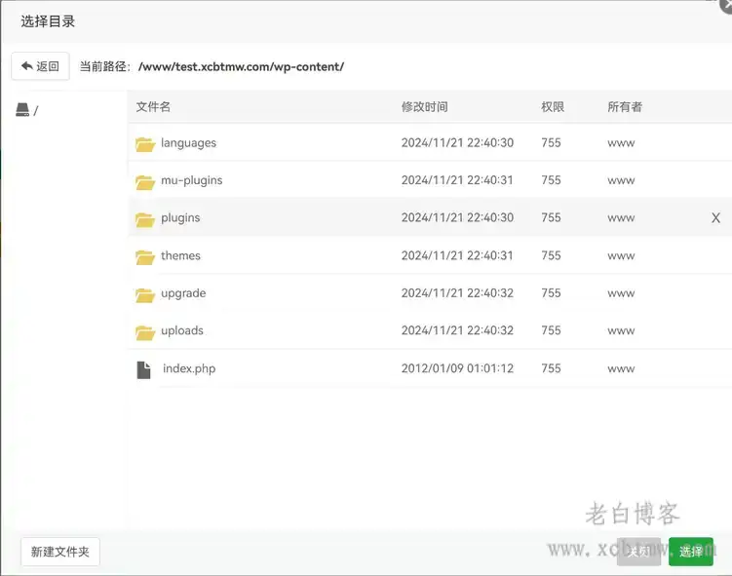Click the current path /www/test.xcbtmw.com/wp-content/
The image size is (732, 576).
tap(241, 66)
